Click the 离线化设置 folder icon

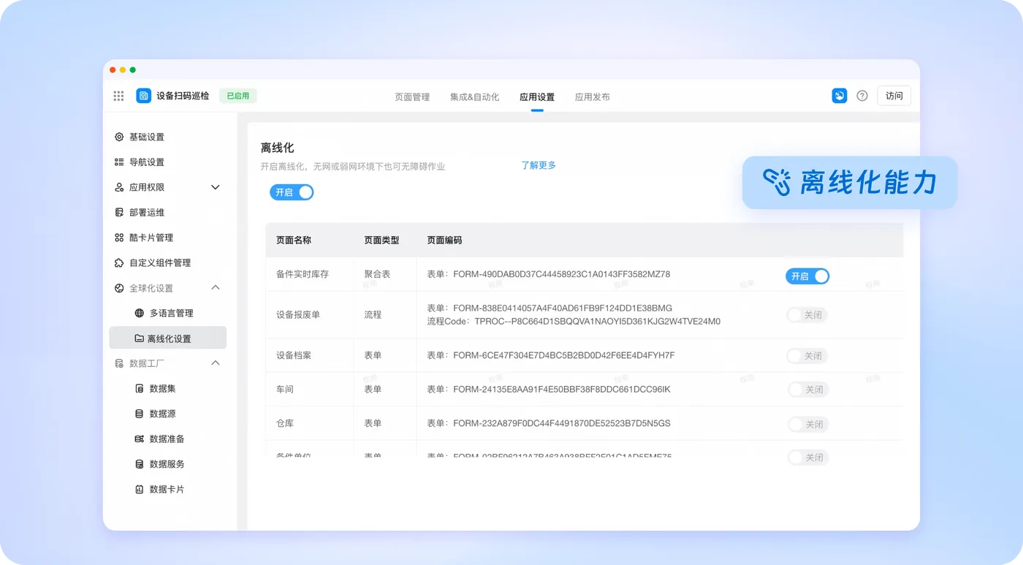coord(139,338)
